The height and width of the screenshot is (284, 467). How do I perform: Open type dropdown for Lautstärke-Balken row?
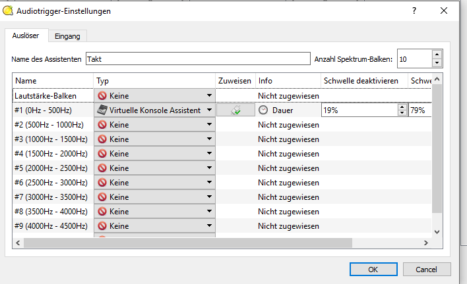209,96
